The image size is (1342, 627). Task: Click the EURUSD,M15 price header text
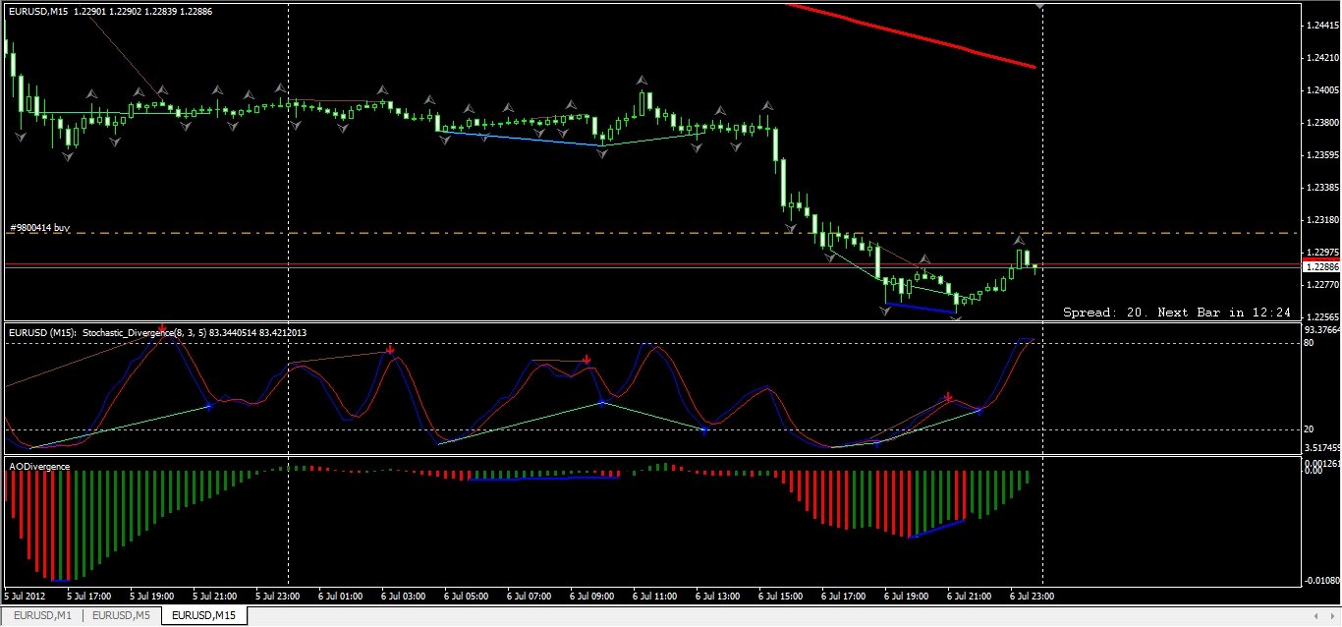tap(110, 11)
